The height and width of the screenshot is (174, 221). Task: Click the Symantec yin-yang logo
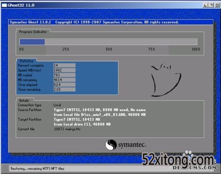pos(111,145)
